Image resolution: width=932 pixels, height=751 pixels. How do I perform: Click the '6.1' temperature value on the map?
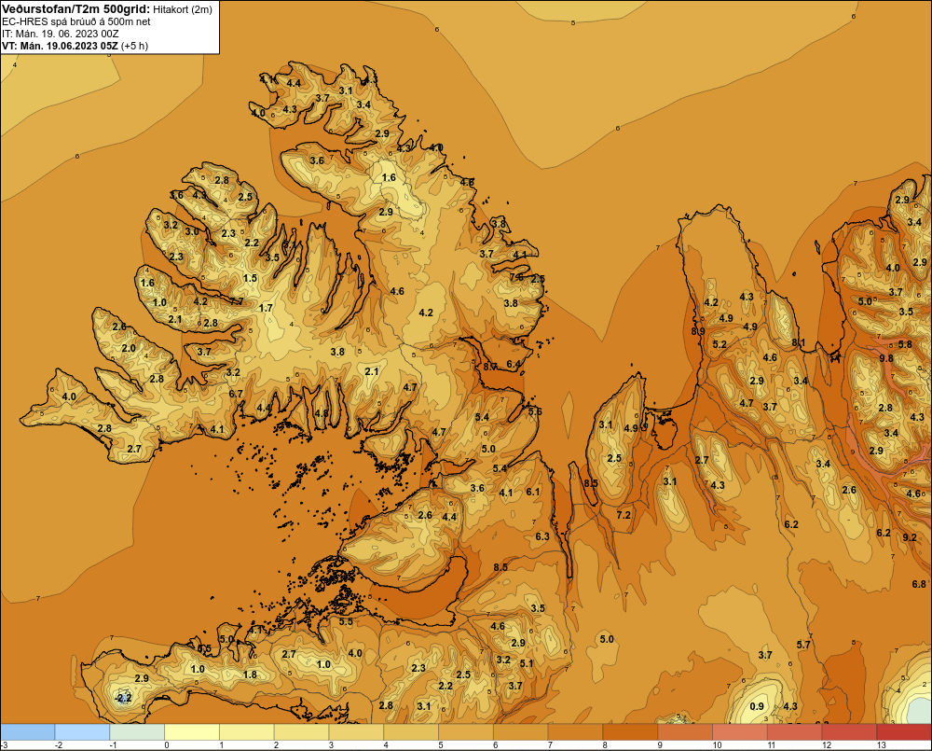(x=533, y=492)
